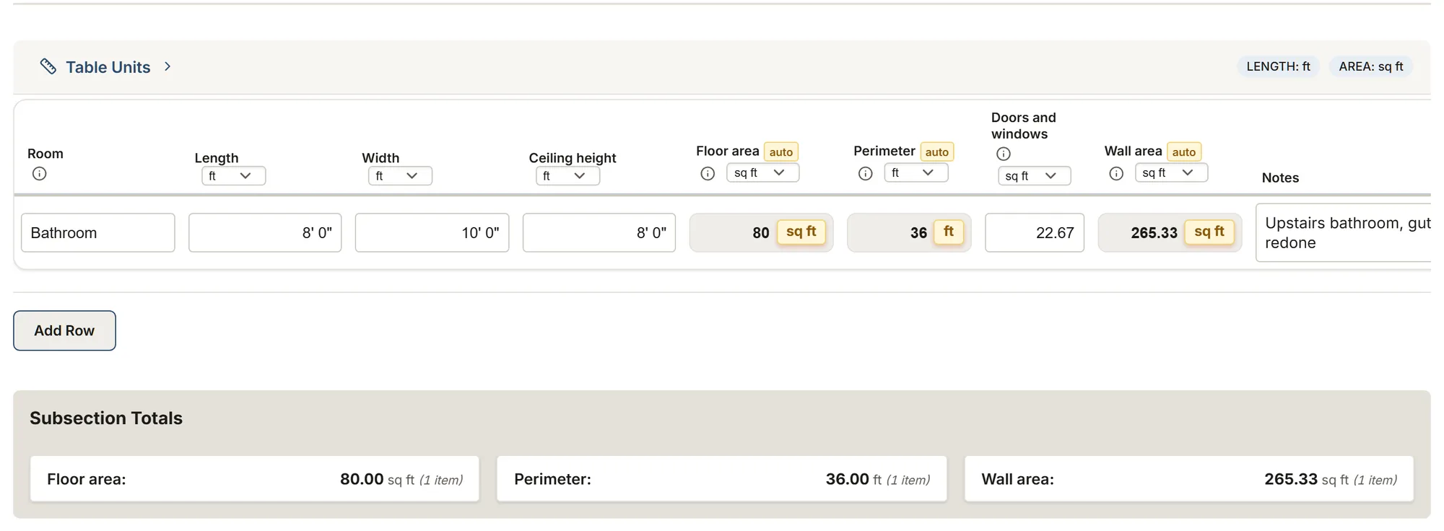Open the Room column info icon
1444x531 pixels.
tap(40, 173)
